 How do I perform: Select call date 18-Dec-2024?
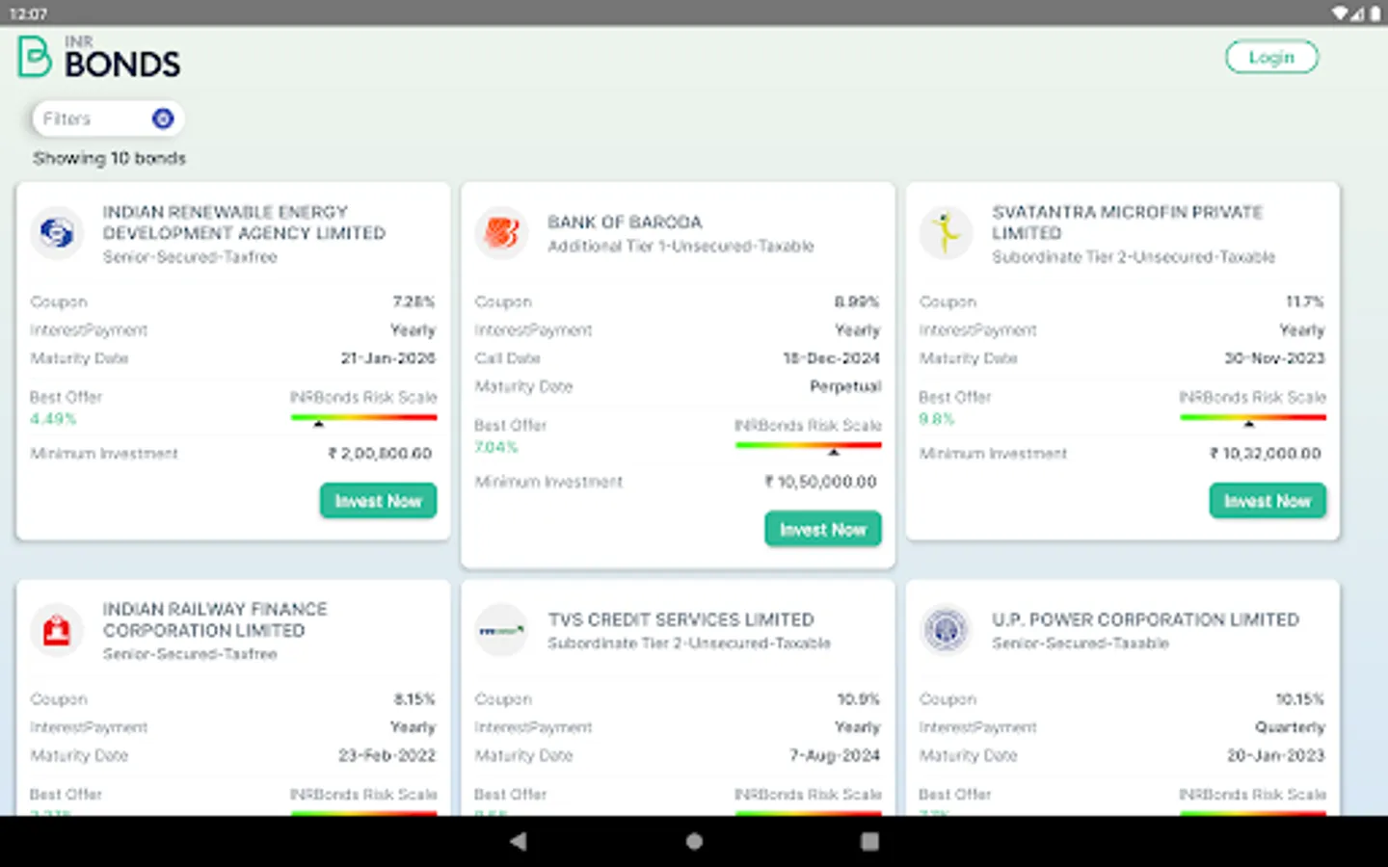tap(831, 358)
